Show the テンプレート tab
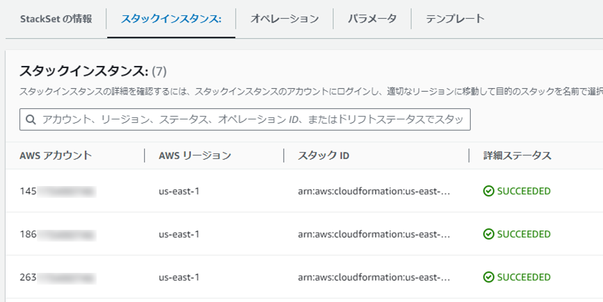603x302 pixels. pyautogui.click(x=455, y=19)
